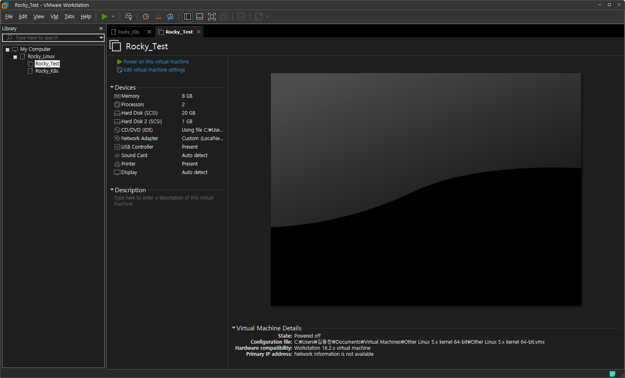Select Rocky_Test in the library tree
Viewport: 625px width, 378px height.
pyautogui.click(x=47, y=64)
